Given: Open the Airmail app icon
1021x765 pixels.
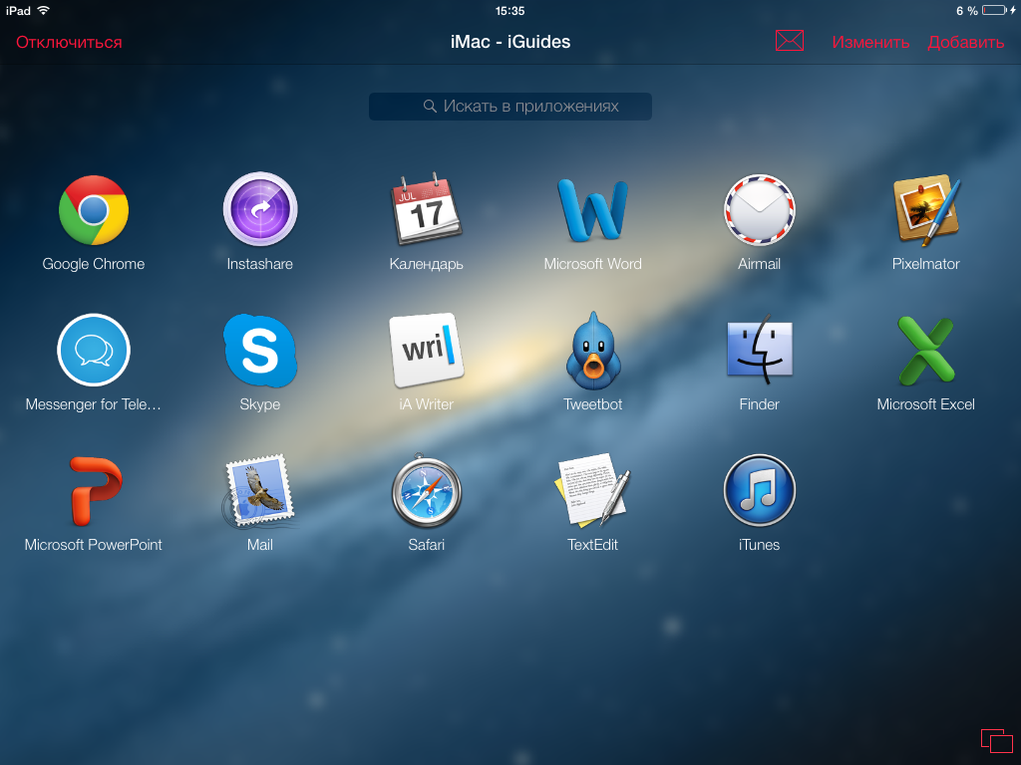Looking at the screenshot, I should coord(759,209).
